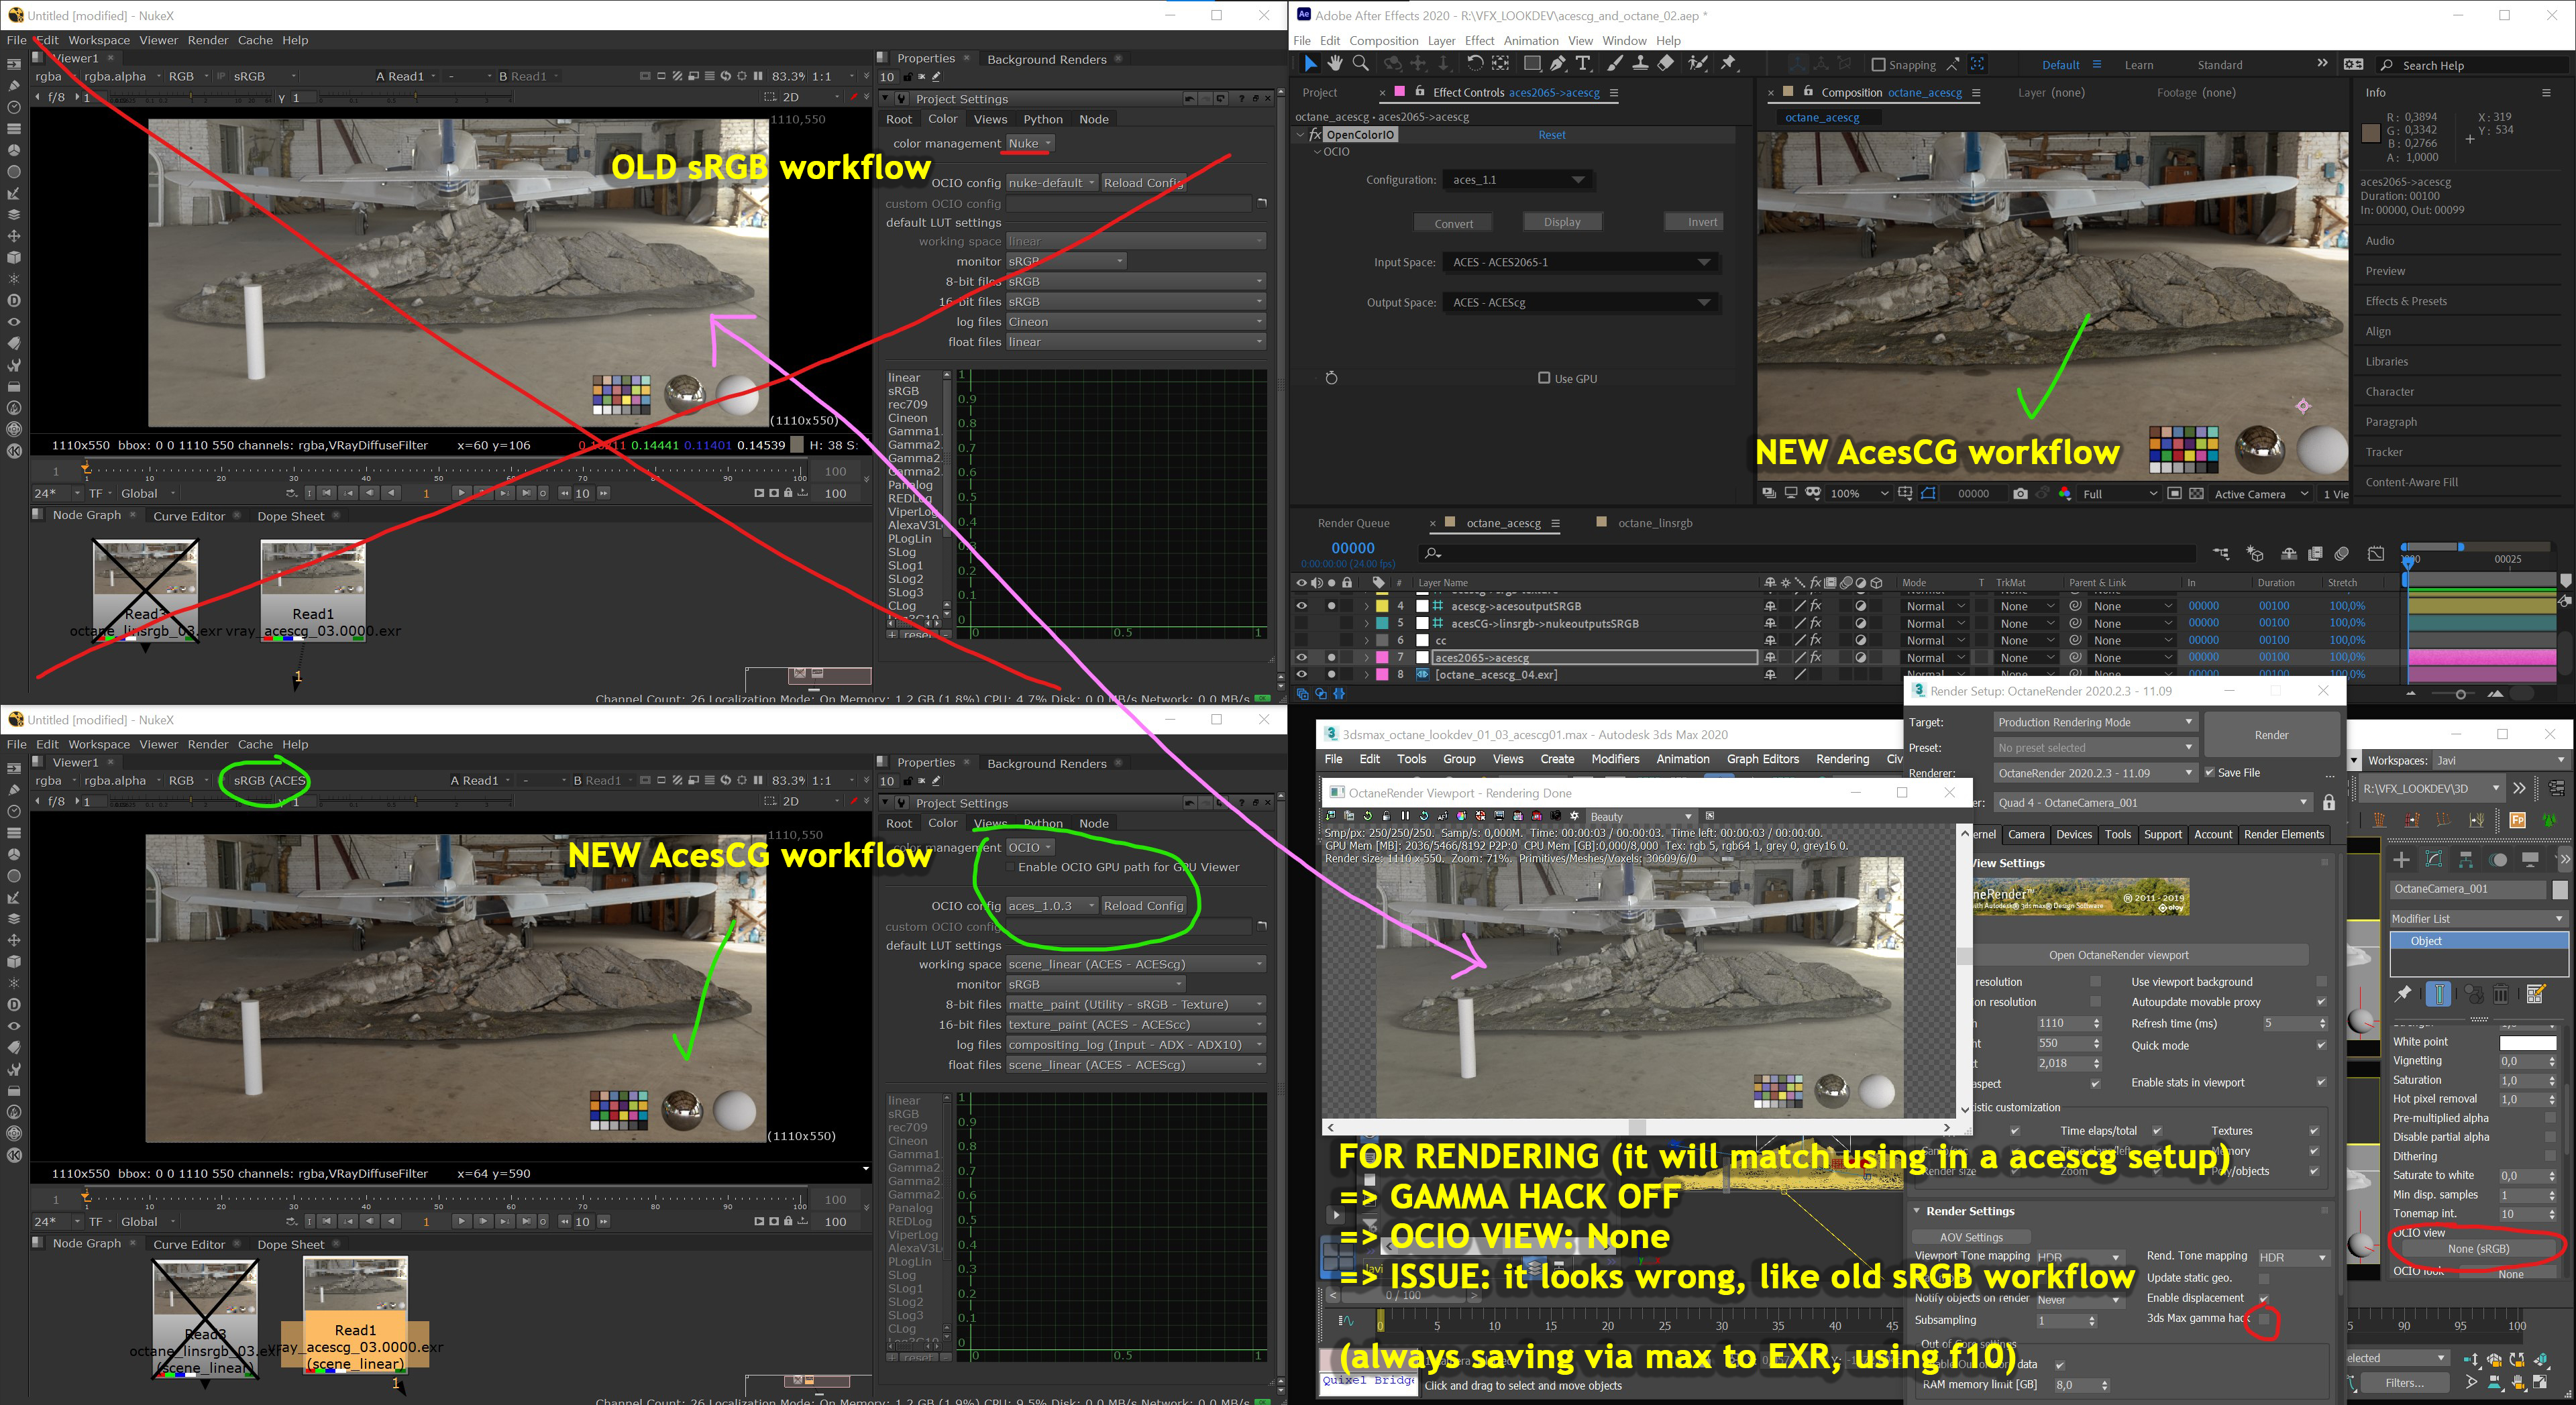Pick the Hand tool in After Effects
Viewport: 2576px width, 1405px height.
1335,64
